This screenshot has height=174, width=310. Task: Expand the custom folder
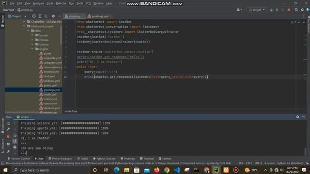(x=32, y=44)
